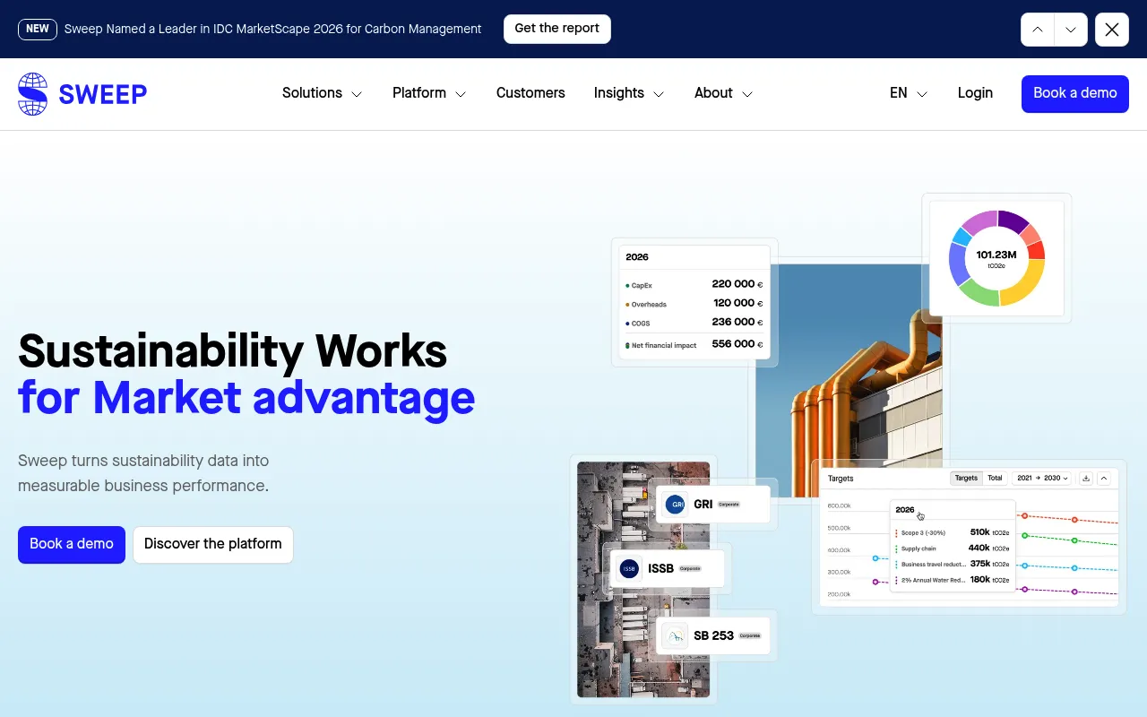
Task: Expand the Platform navigation menu
Action: [429, 93]
